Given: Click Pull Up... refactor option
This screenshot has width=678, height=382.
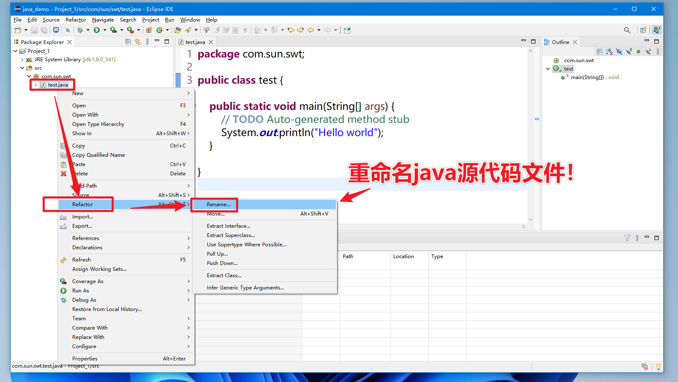Looking at the screenshot, I should (264, 254).
